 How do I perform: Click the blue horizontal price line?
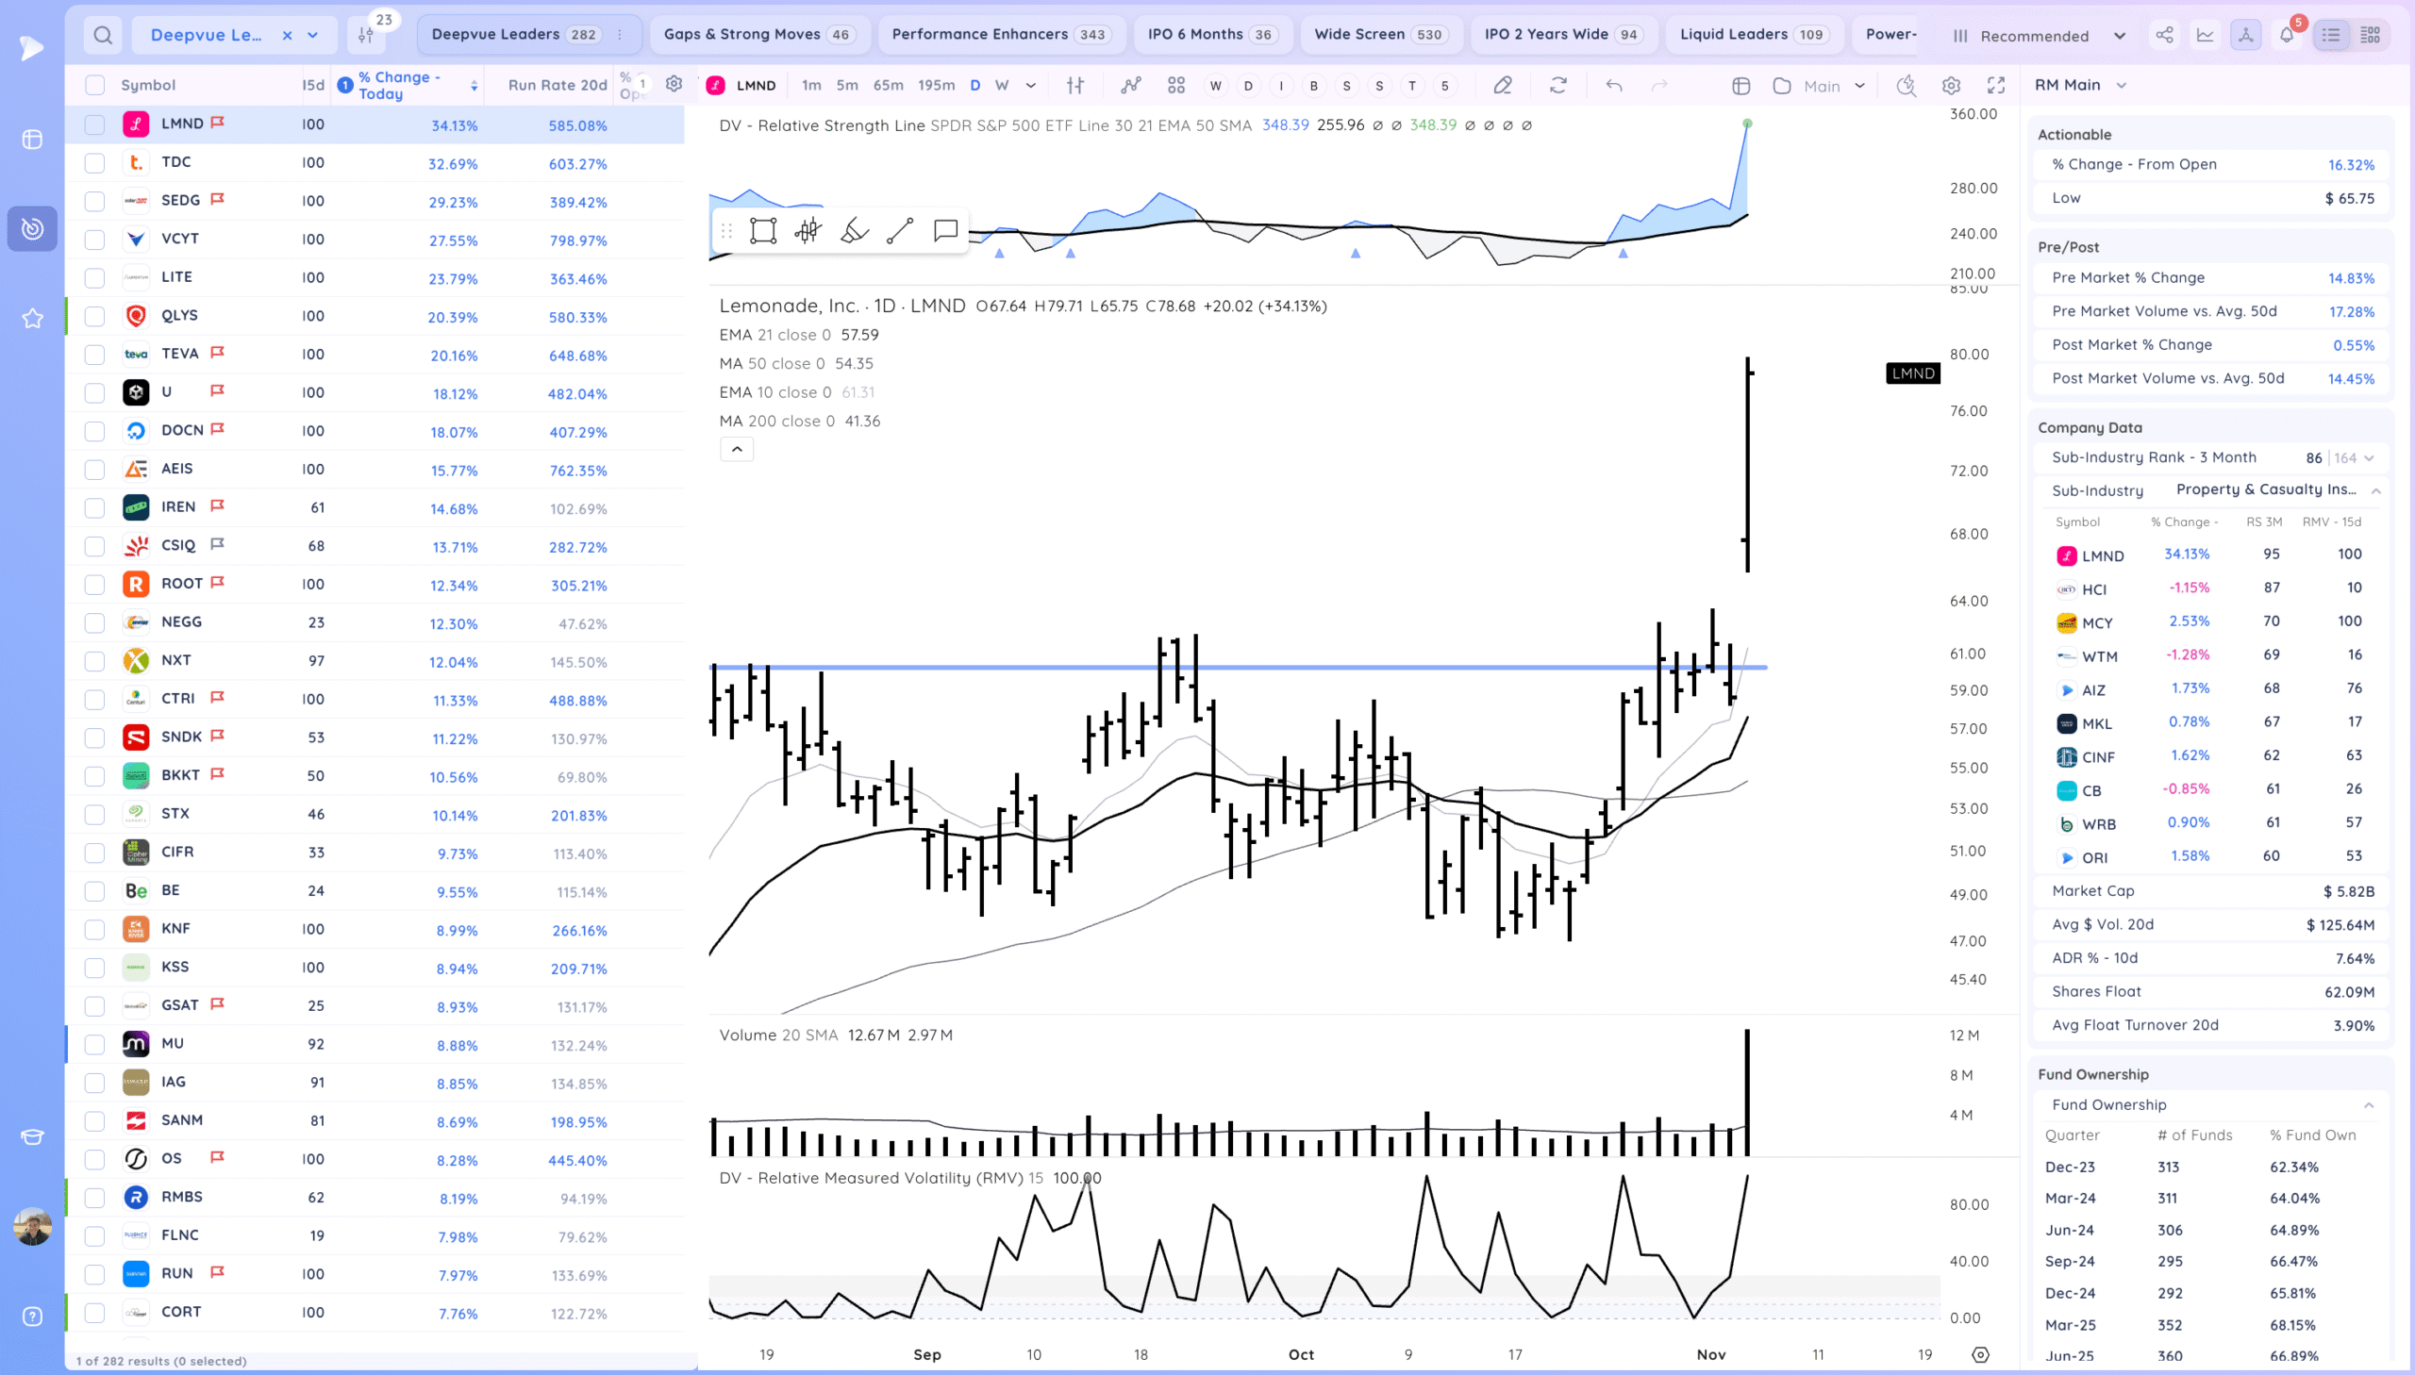[1039, 668]
